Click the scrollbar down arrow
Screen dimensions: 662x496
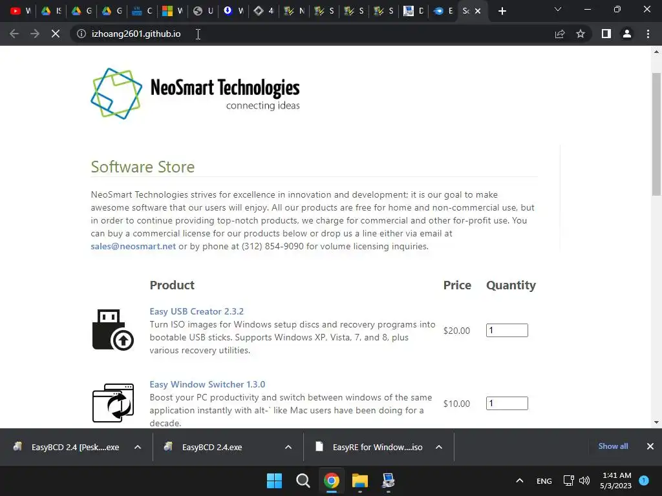656,422
